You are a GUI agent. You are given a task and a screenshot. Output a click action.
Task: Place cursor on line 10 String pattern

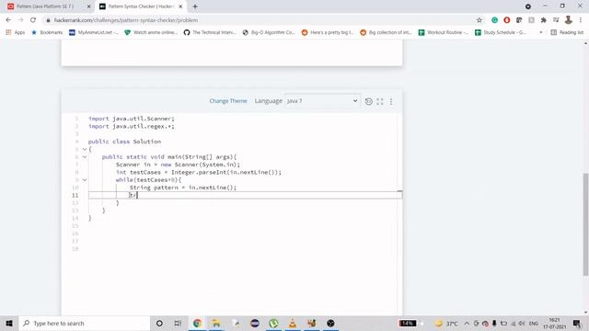[183, 188]
